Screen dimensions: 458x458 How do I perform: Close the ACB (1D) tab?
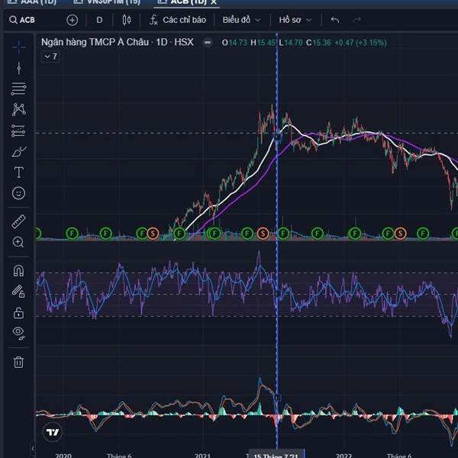[214, 2]
